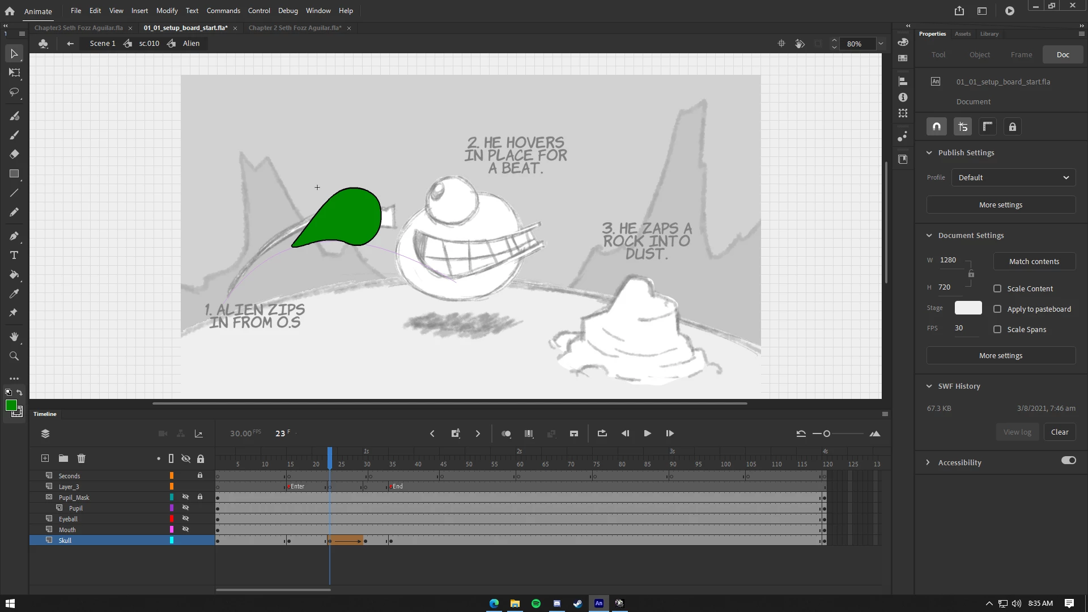Open the Modify menu

pos(167,11)
